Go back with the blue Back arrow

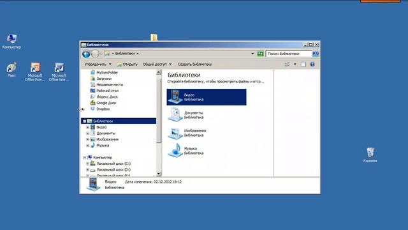click(x=86, y=54)
